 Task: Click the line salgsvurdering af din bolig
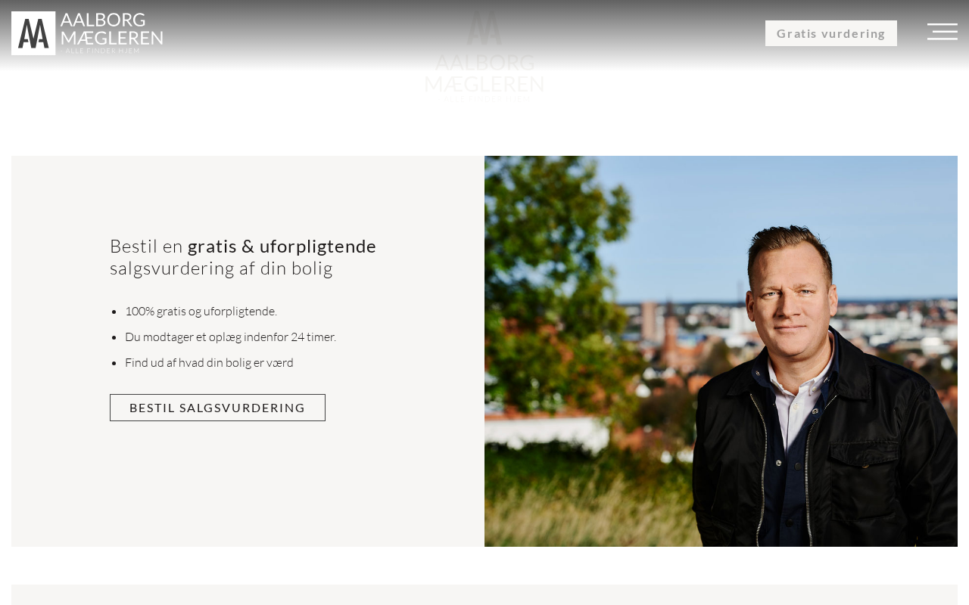[221, 268]
